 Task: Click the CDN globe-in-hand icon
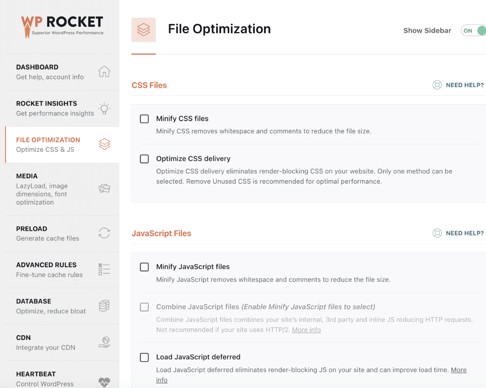104,342
